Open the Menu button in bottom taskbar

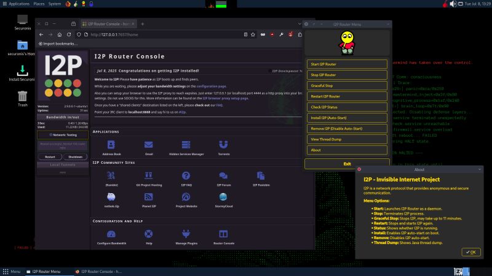click(x=12, y=272)
